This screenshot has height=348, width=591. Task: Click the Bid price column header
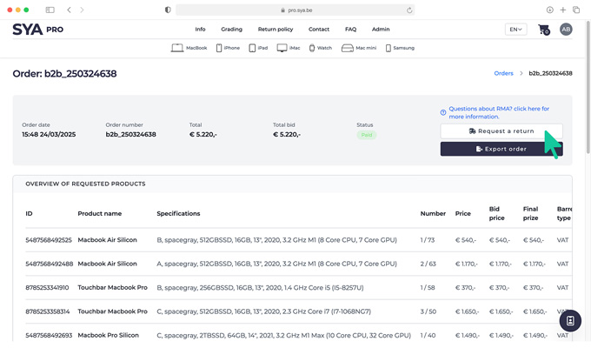pos(496,213)
